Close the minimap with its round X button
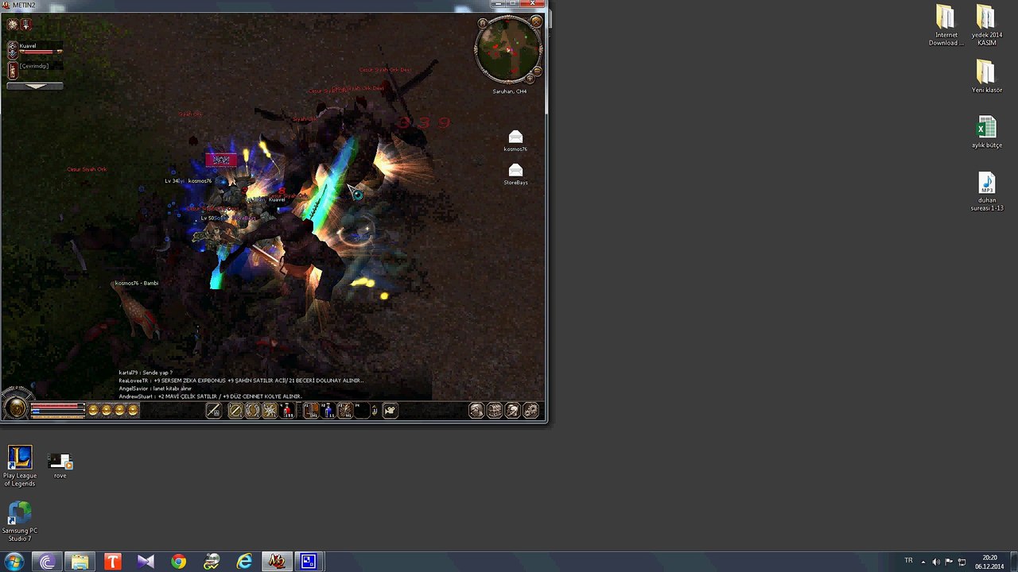The image size is (1018, 572). [536, 21]
